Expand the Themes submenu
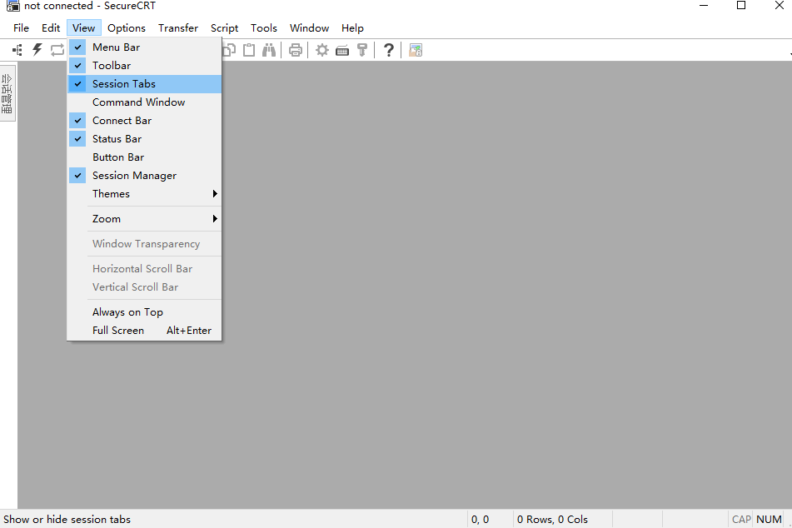792x528 pixels. 144,194
